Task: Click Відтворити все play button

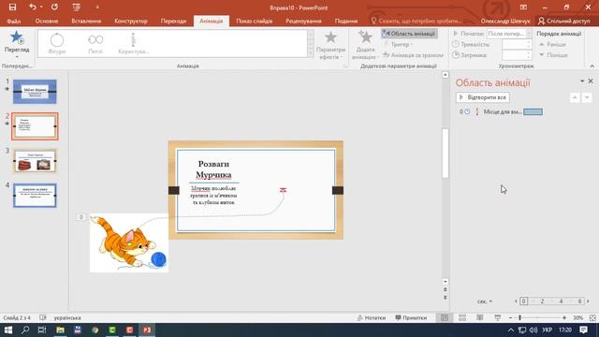Action: tap(483, 97)
